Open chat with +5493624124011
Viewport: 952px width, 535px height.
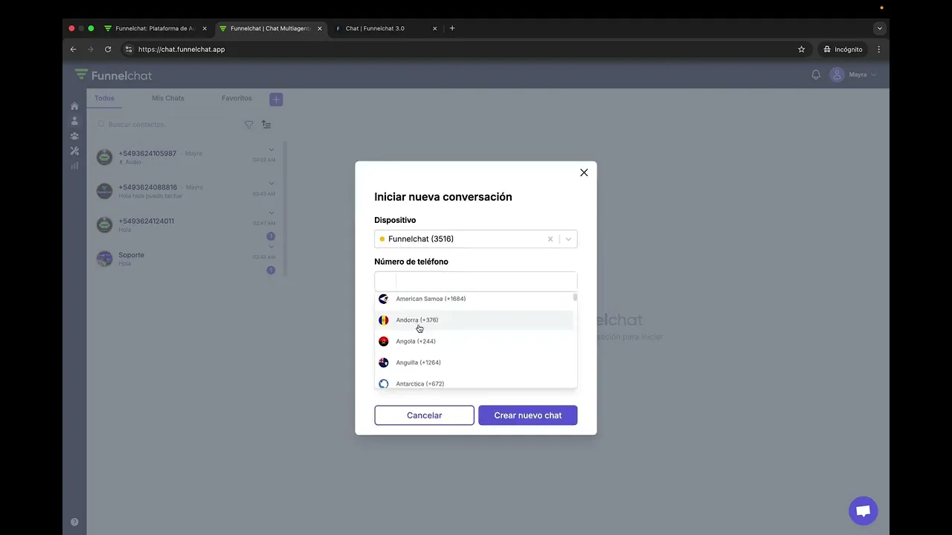click(x=185, y=225)
